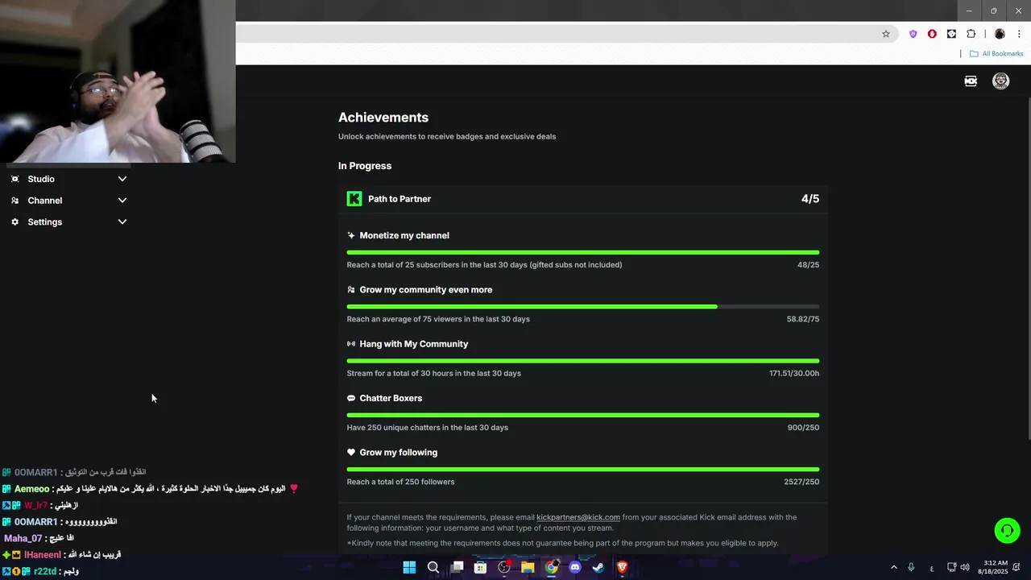The image size is (1031, 580).
Task: Click the kickpartners@kick.com email link
Action: click(578, 517)
